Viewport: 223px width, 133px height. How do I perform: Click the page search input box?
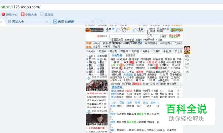click(x=134, y=36)
